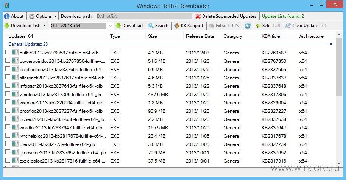
Task: Check the filterpack2013-kb2837637 update checkbox
Action: (x=8, y=77)
